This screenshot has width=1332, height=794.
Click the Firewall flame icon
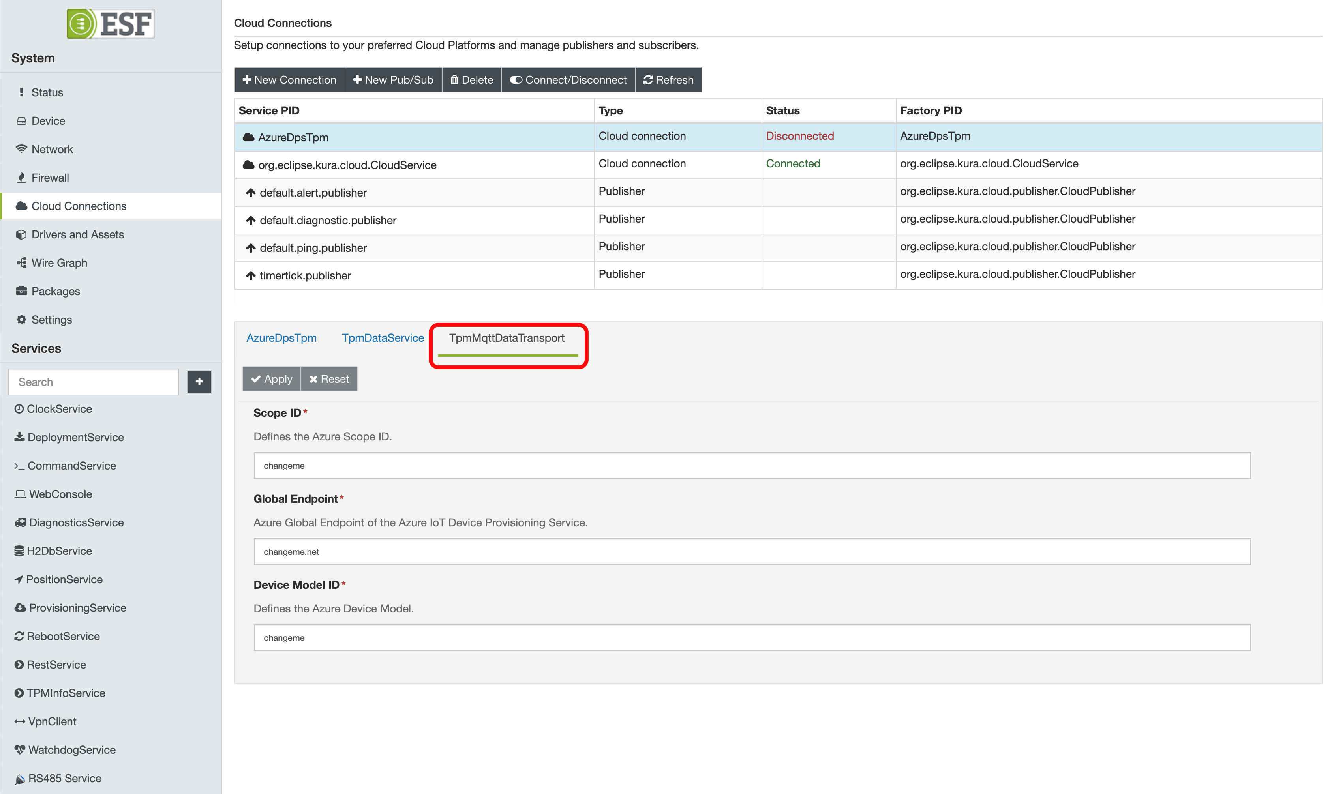[x=21, y=178]
